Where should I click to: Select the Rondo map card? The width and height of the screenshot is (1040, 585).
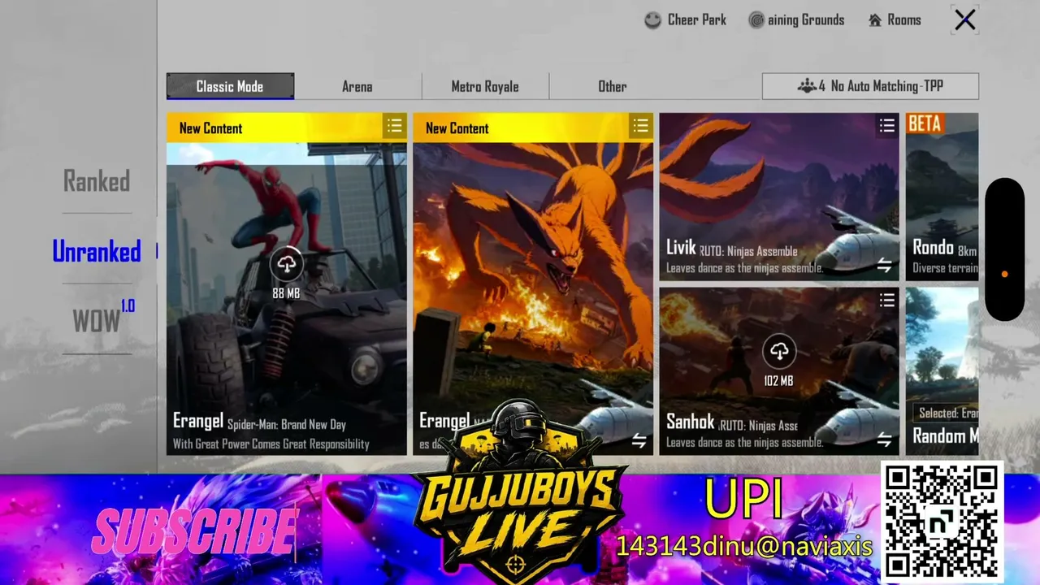pos(942,197)
